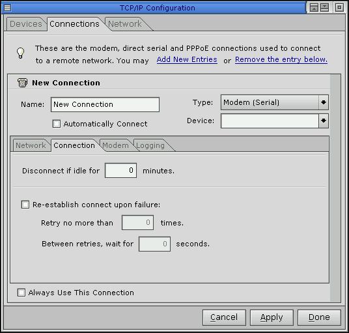Open the Device dropdown arrow
Screen dimensions: 349x333
click(x=324, y=121)
